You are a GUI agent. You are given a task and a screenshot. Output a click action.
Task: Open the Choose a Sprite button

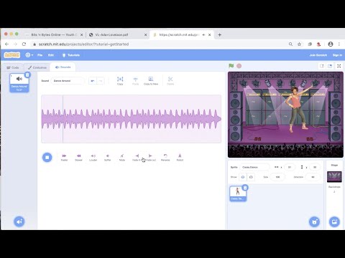coord(315,221)
